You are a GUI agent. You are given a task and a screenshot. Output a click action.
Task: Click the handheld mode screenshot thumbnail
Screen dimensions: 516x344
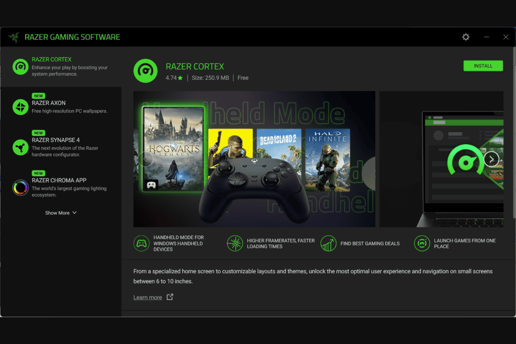pyautogui.click(x=254, y=159)
